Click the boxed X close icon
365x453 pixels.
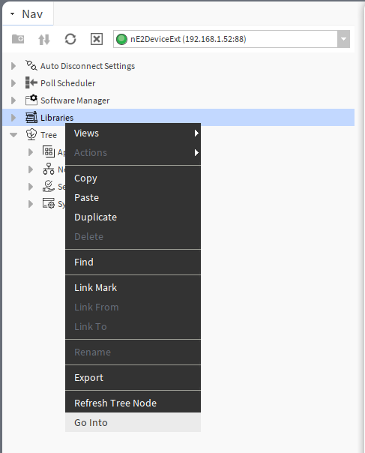[97, 39]
